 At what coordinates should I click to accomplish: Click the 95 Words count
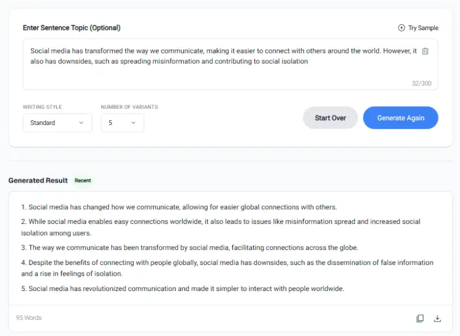click(28, 318)
